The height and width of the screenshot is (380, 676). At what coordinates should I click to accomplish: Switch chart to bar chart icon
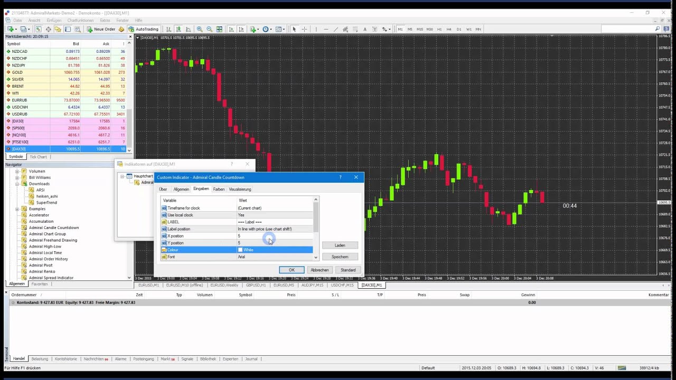point(168,29)
